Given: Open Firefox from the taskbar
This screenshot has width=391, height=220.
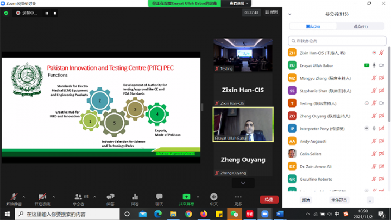Looking at the screenshot, I should [204, 214].
